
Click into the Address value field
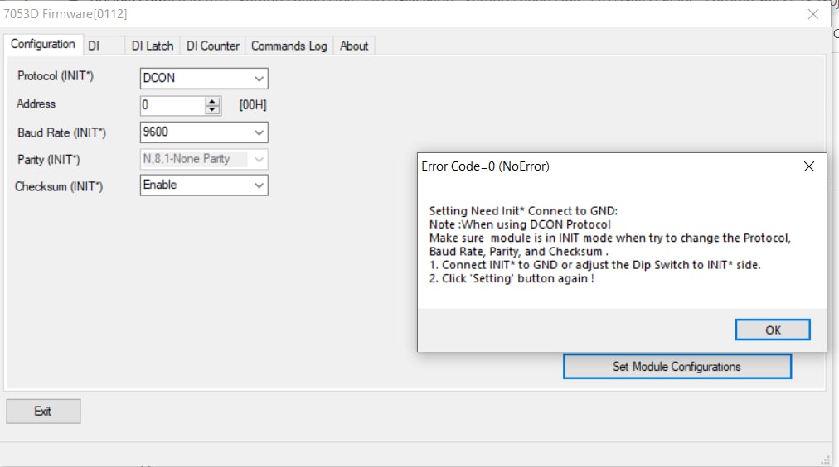pos(172,105)
